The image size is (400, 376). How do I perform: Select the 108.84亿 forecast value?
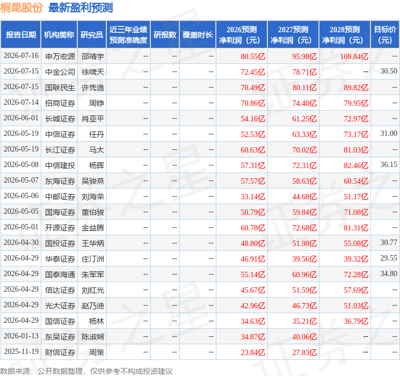[x=354, y=56]
